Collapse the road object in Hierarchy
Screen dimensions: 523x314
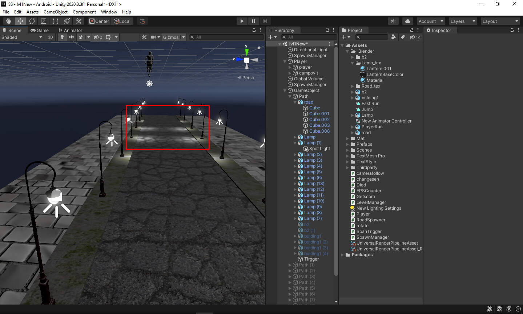[295, 102]
